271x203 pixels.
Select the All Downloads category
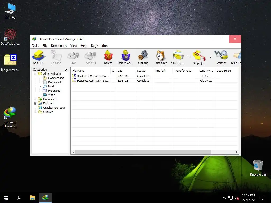click(x=52, y=74)
